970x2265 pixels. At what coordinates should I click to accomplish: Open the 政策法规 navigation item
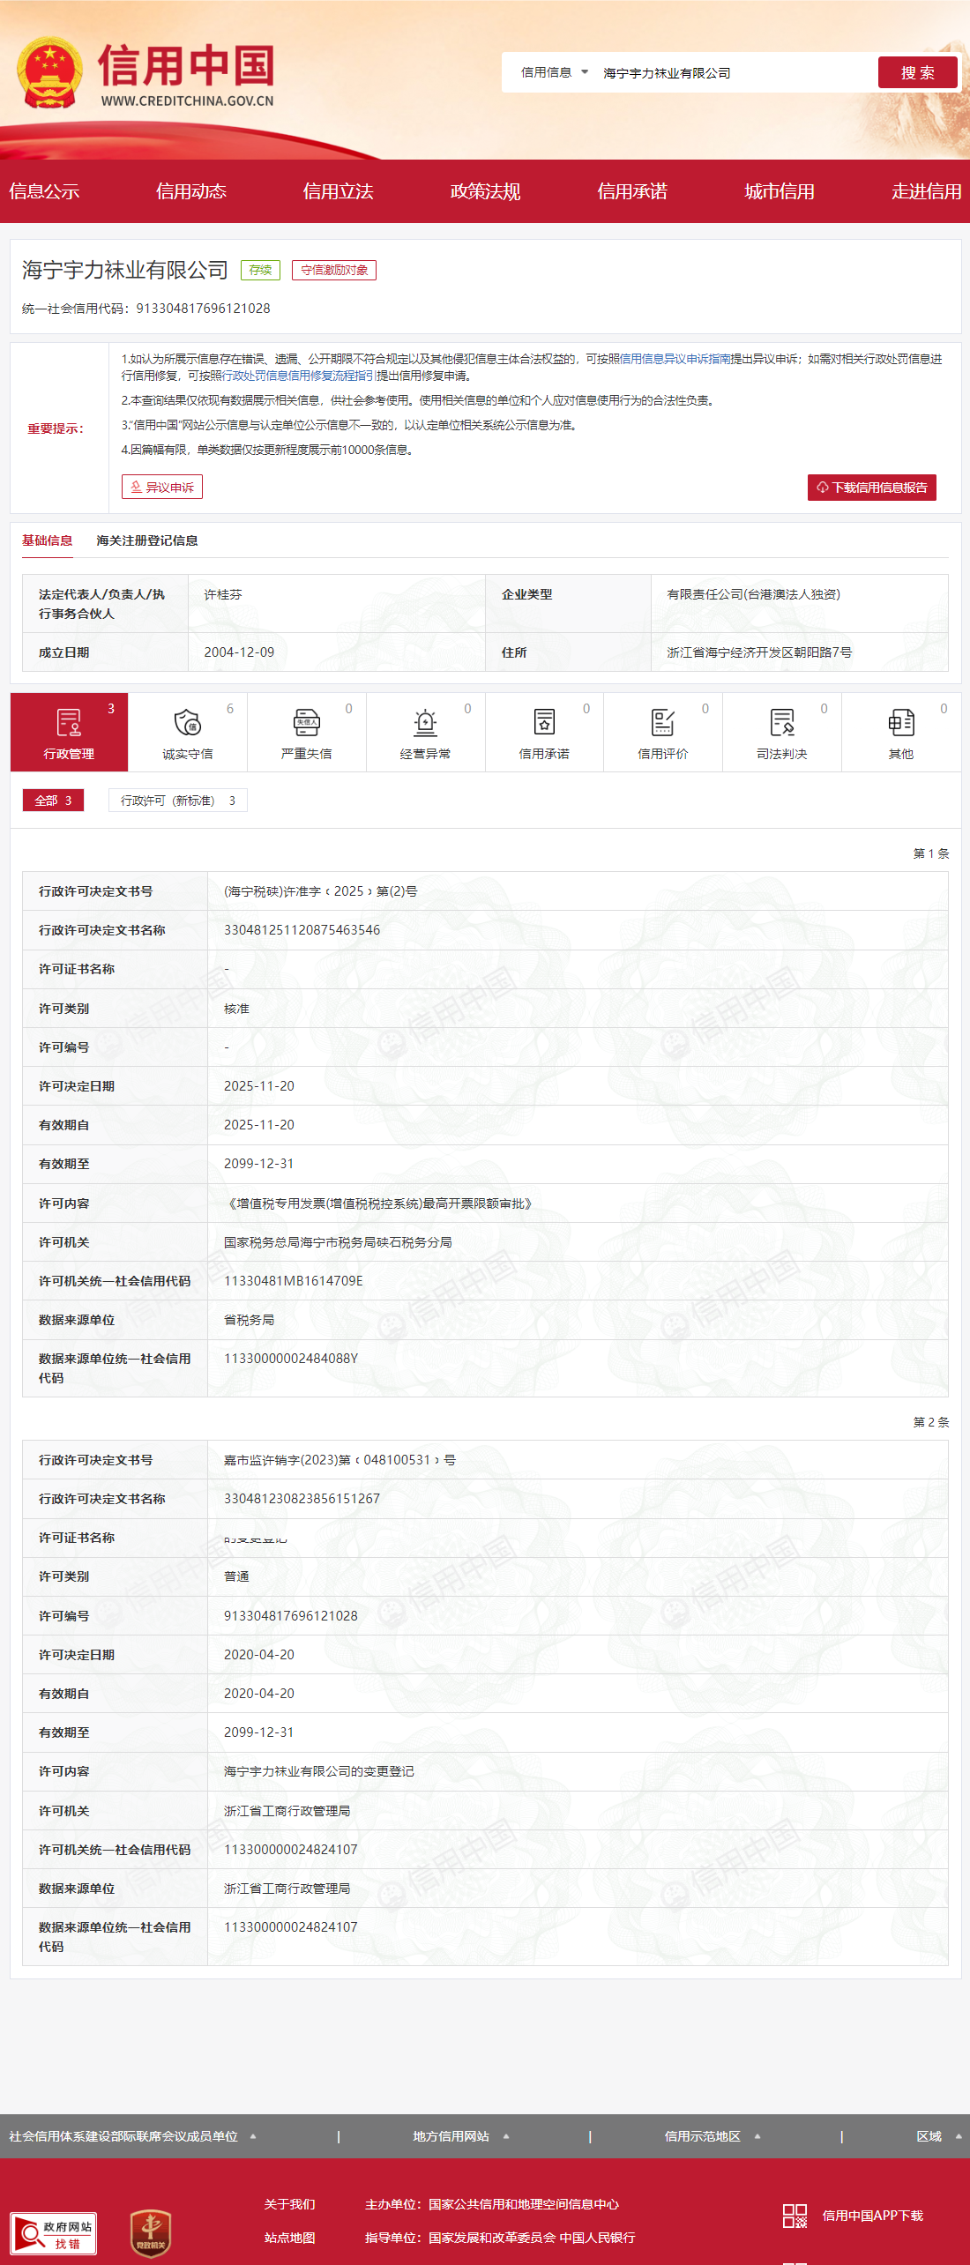485,191
